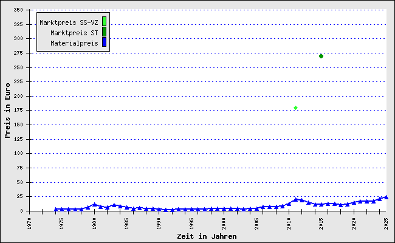The width and height of the screenshot is (395, 243).
Task: Click the x-axis year label 2010
Action: (289, 224)
